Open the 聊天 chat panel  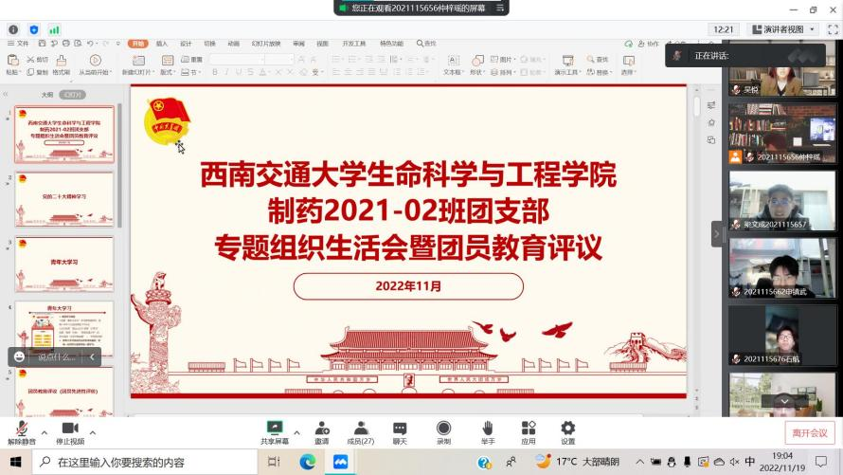(400, 429)
